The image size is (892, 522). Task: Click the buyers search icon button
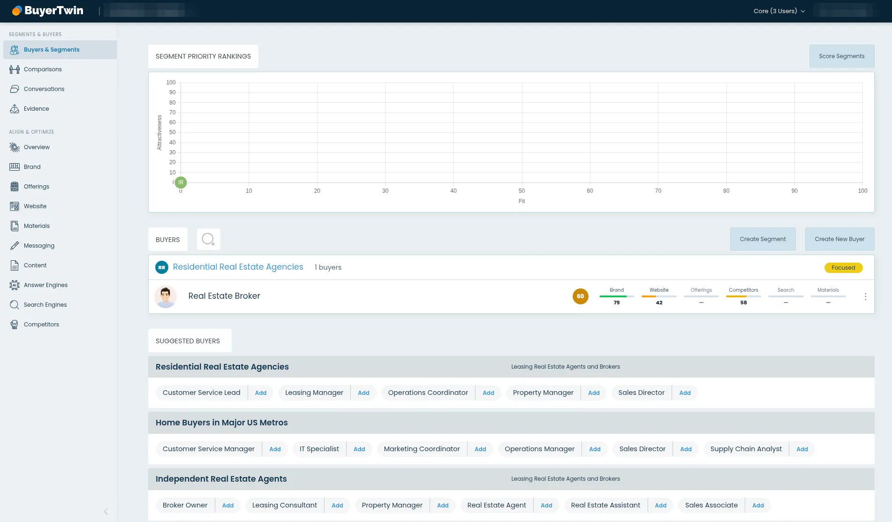tap(208, 239)
